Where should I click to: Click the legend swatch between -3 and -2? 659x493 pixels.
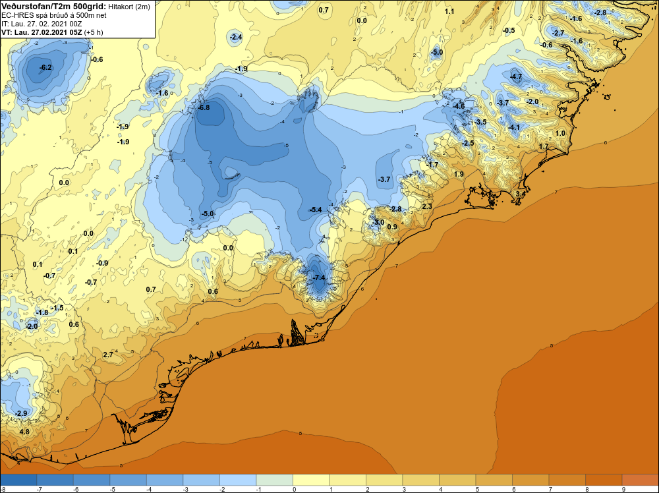[x=201, y=480]
